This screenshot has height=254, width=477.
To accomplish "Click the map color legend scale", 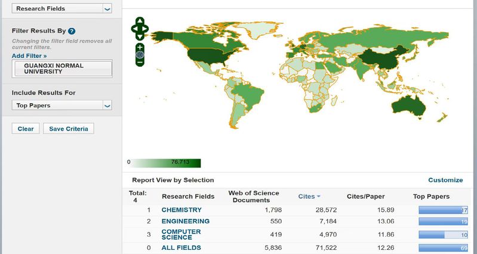I will point(164,163).
